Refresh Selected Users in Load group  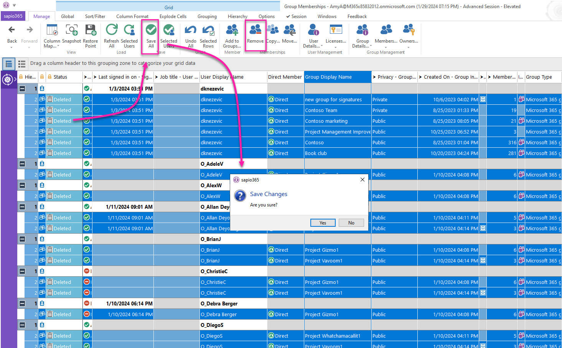tap(129, 30)
